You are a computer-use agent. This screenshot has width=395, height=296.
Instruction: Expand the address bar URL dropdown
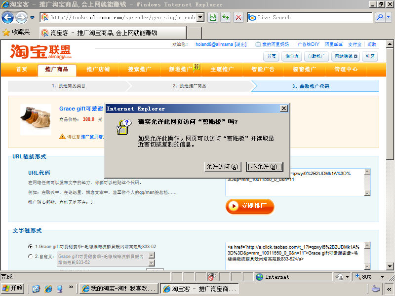(200, 17)
